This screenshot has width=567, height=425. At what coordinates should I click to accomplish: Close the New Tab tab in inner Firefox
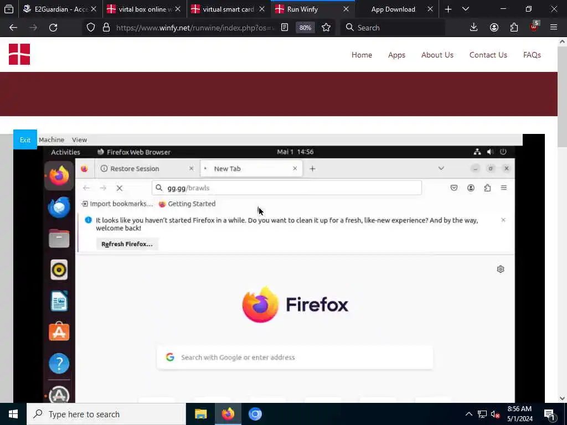(x=295, y=168)
